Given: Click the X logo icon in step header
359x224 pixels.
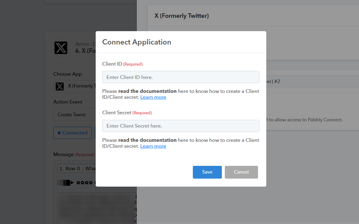Looking at the screenshot, I should [x=61, y=47].
